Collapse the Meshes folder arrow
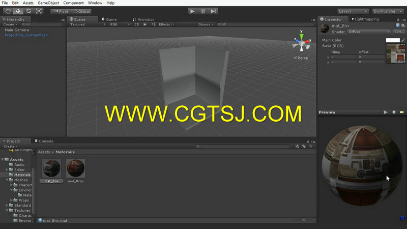Screen dimensions: 407x229 [x=7, y=180]
